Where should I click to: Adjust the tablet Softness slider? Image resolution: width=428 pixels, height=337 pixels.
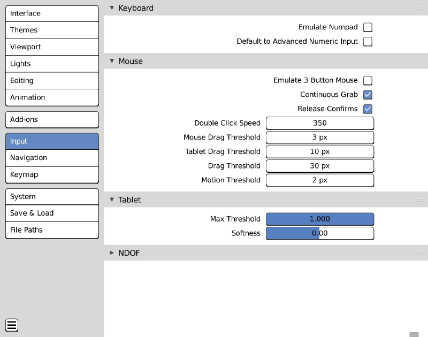[x=320, y=233]
